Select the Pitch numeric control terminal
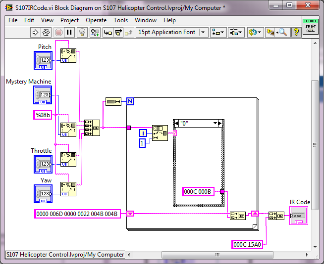Viewport: 324px width, 264px height. pos(43,60)
